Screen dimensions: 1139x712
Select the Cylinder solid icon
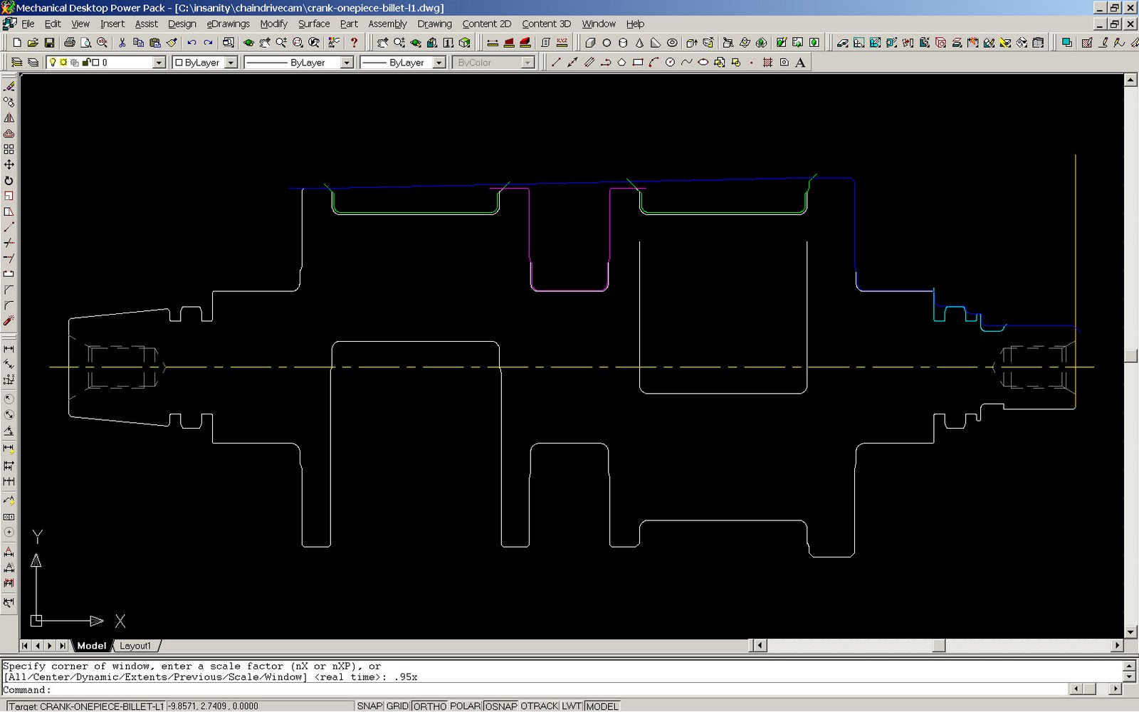coord(623,43)
